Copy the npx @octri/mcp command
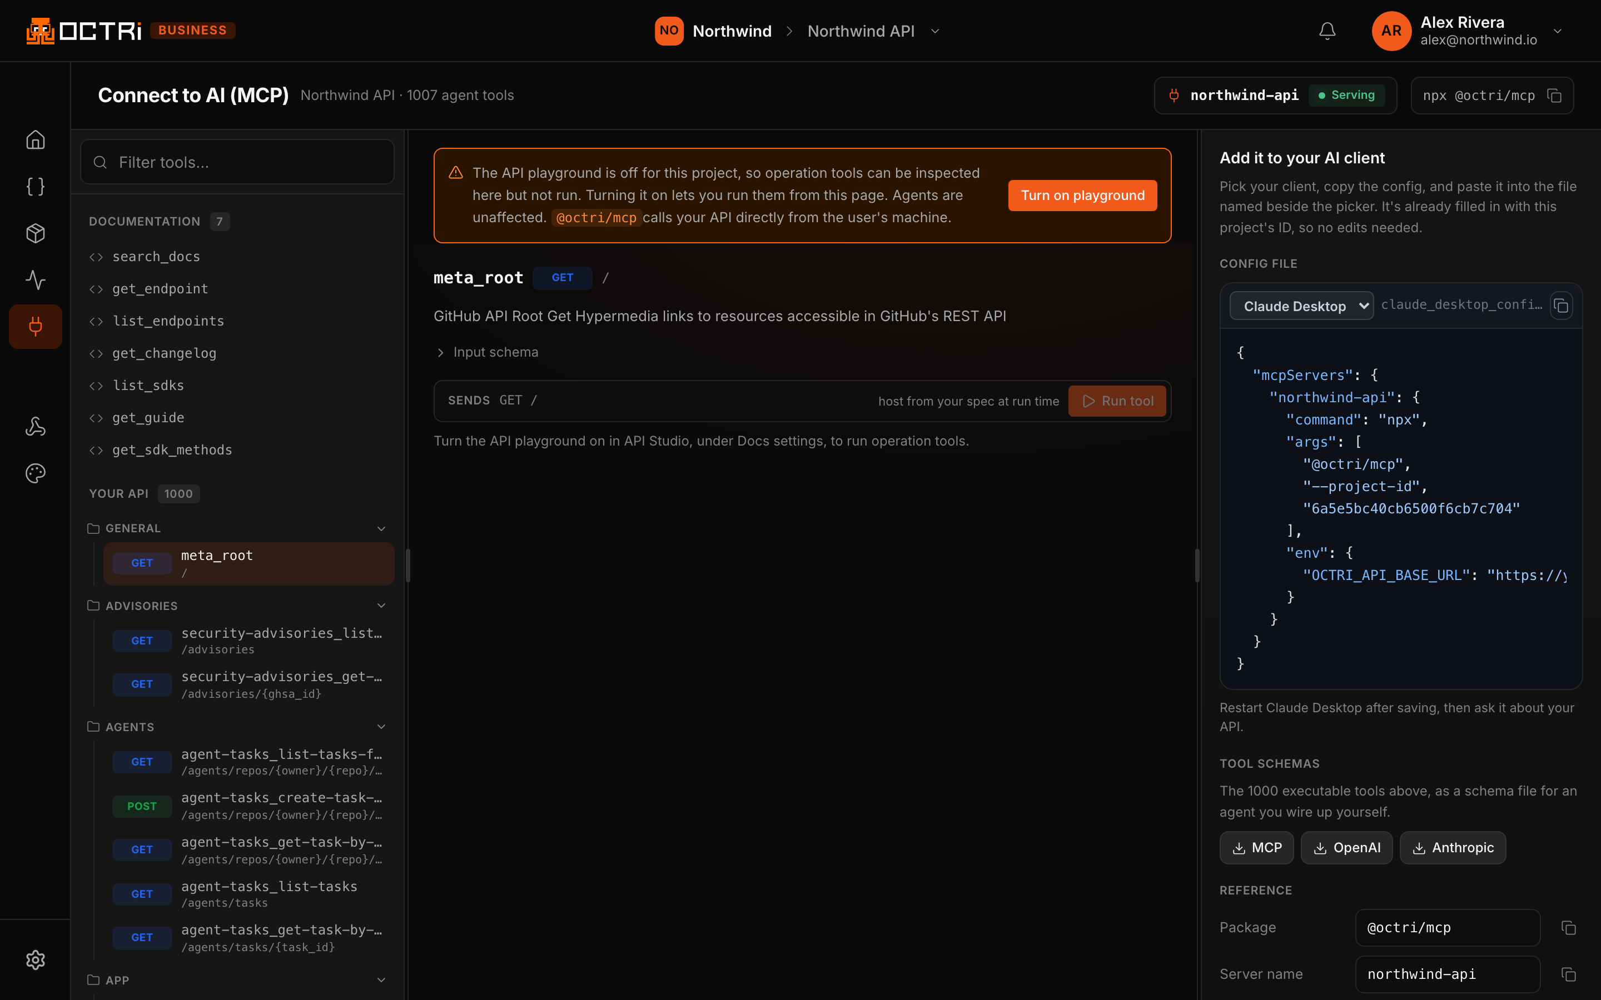 [x=1554, y=95]
